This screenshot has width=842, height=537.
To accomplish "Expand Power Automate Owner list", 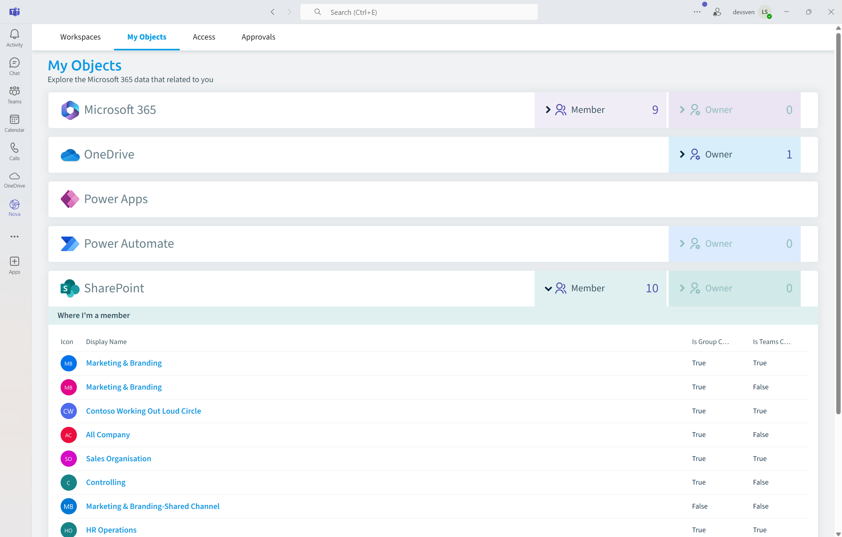I will coord(734,244).
